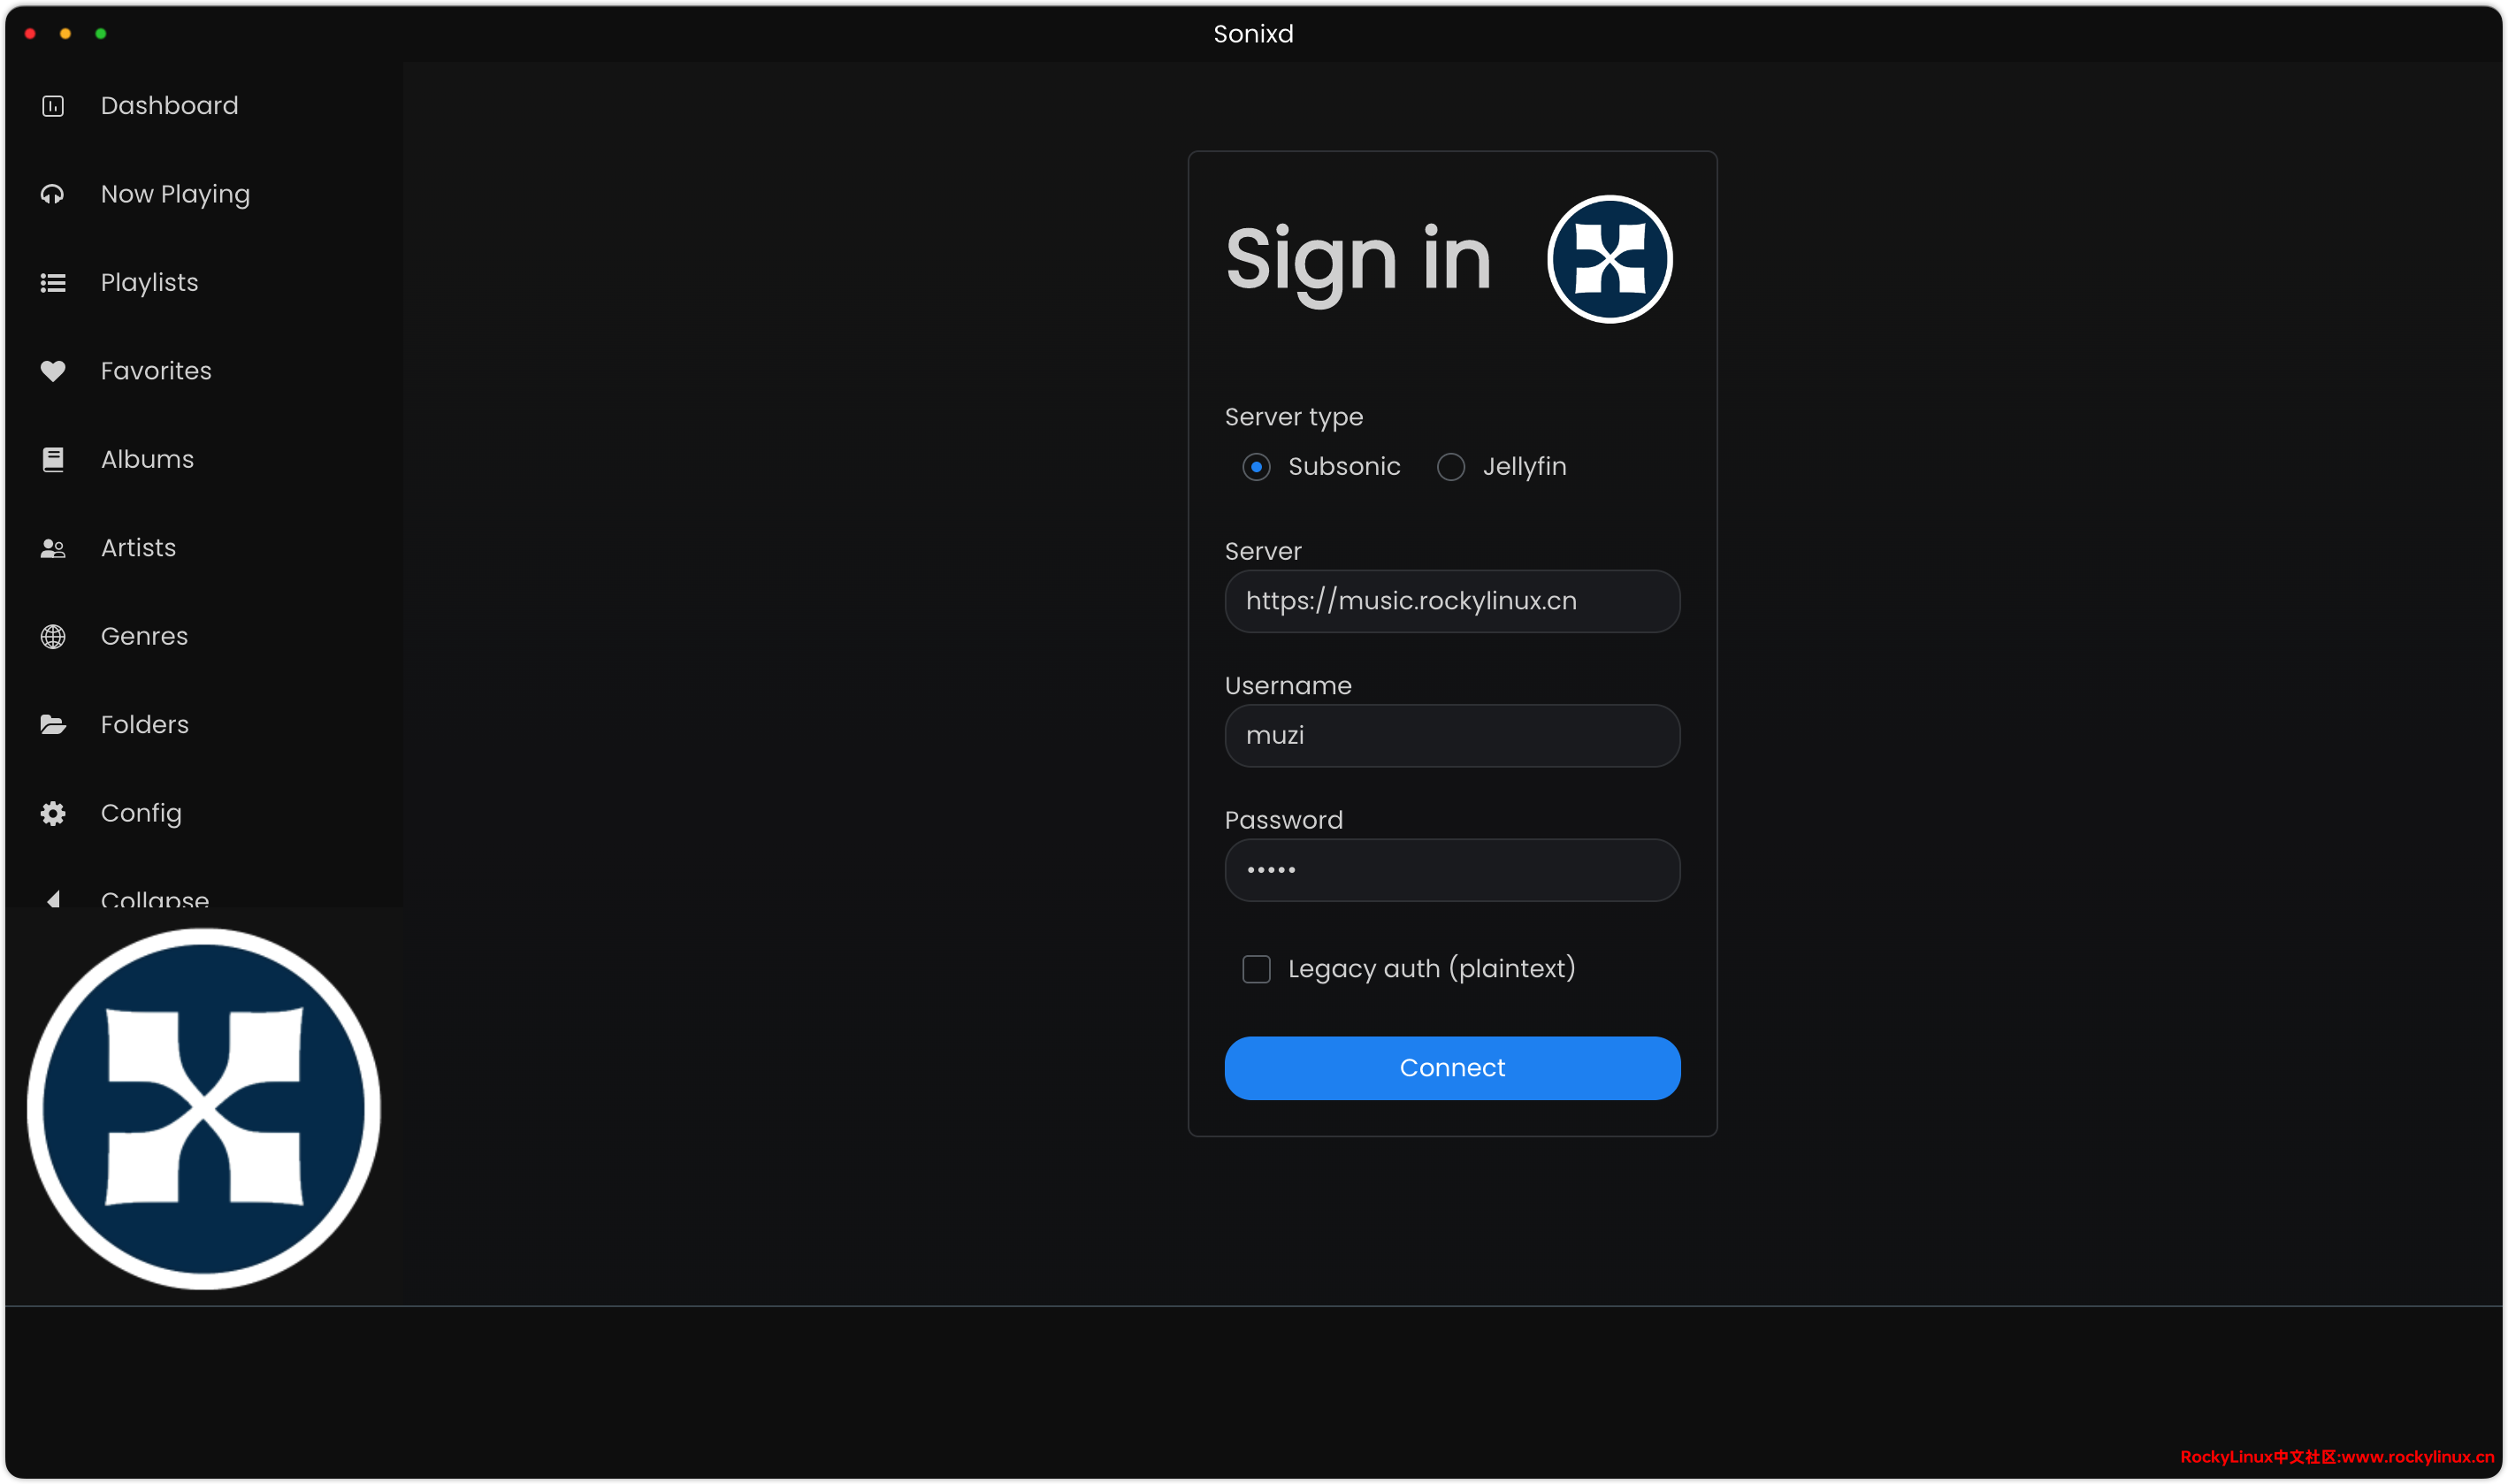
Task: Select the Subsonic server type
Action: (x=1256, y=467)
